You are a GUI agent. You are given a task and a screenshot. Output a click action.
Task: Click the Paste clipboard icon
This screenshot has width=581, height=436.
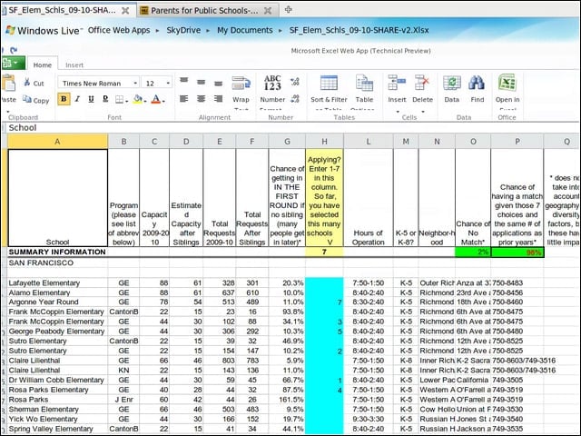point(8,83)
